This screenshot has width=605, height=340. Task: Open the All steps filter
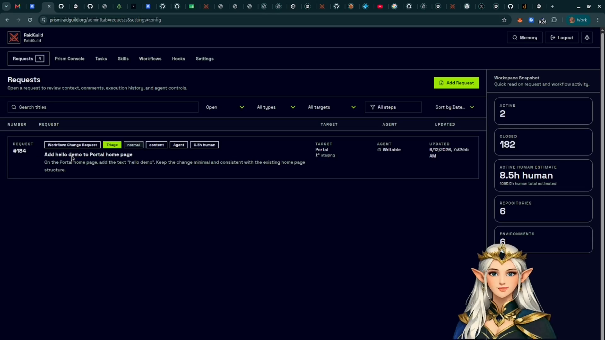(393, 107)
